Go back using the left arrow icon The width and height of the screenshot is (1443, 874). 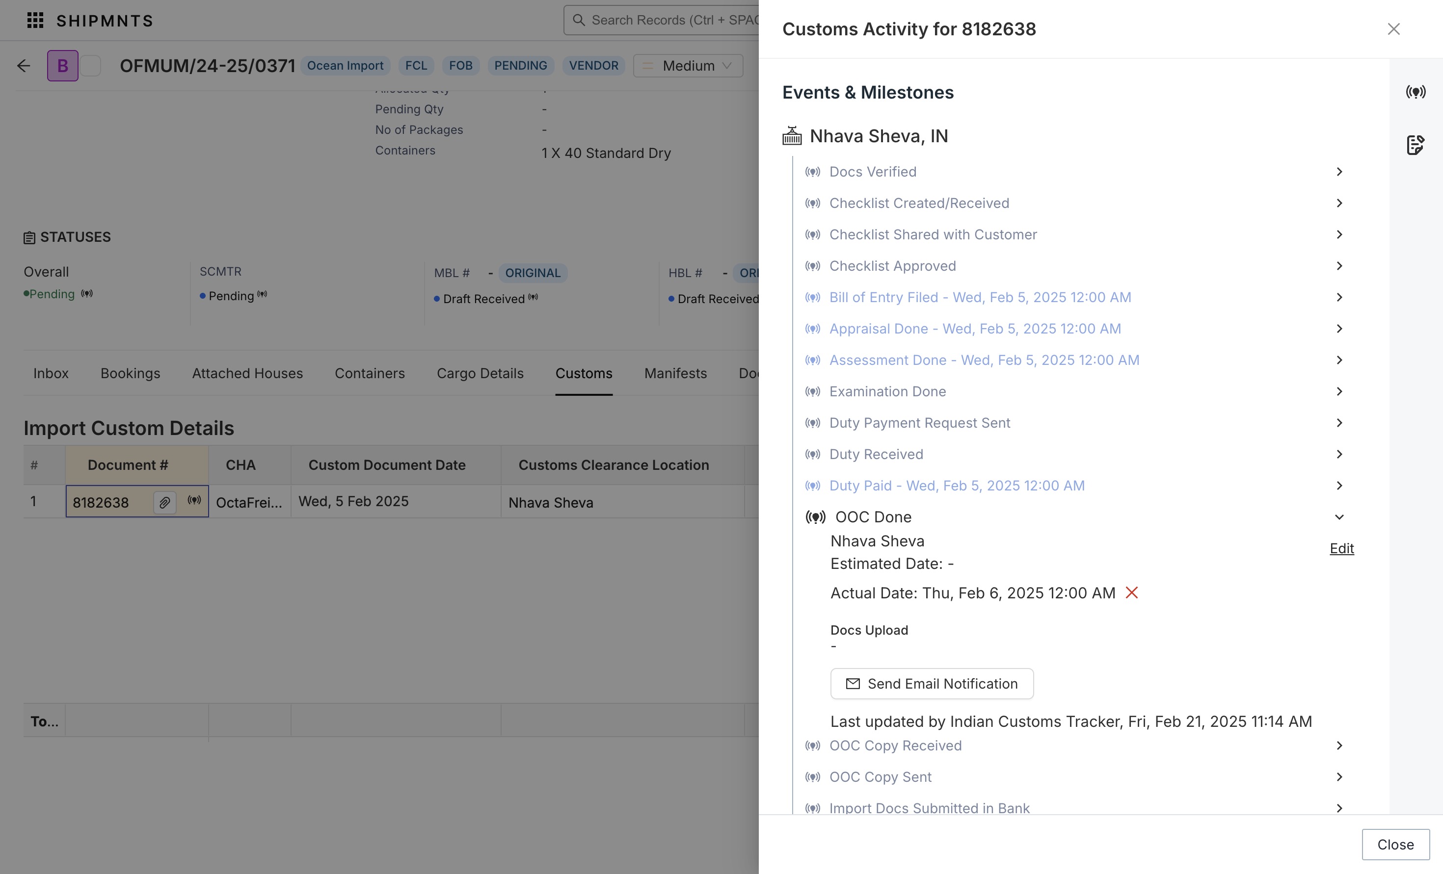(24, 66)
